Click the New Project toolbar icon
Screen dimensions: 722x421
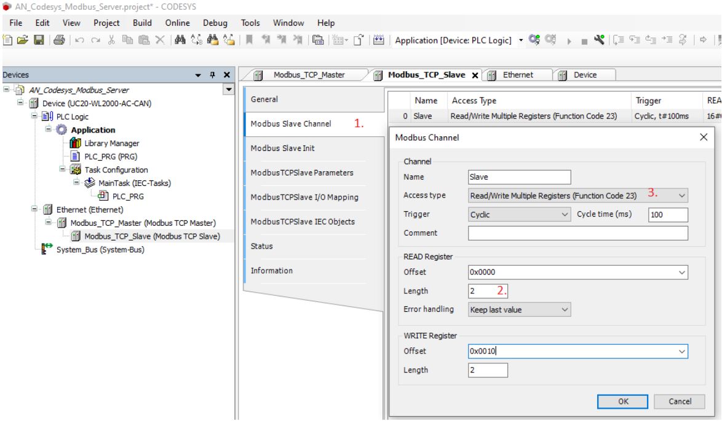(x=8, y=40)
